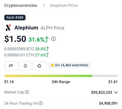Click the yellow star in watchlists badge
The width and height of the screenshot is (122, 109).
click(x=52, y=65)
